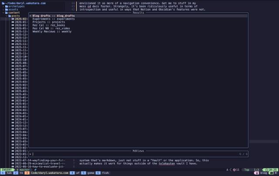The height and width of the screenshot is (176, 279).
Task: Click the file icon beside 2022-07-14-wayfinding-your-futu
Action: 13,160
